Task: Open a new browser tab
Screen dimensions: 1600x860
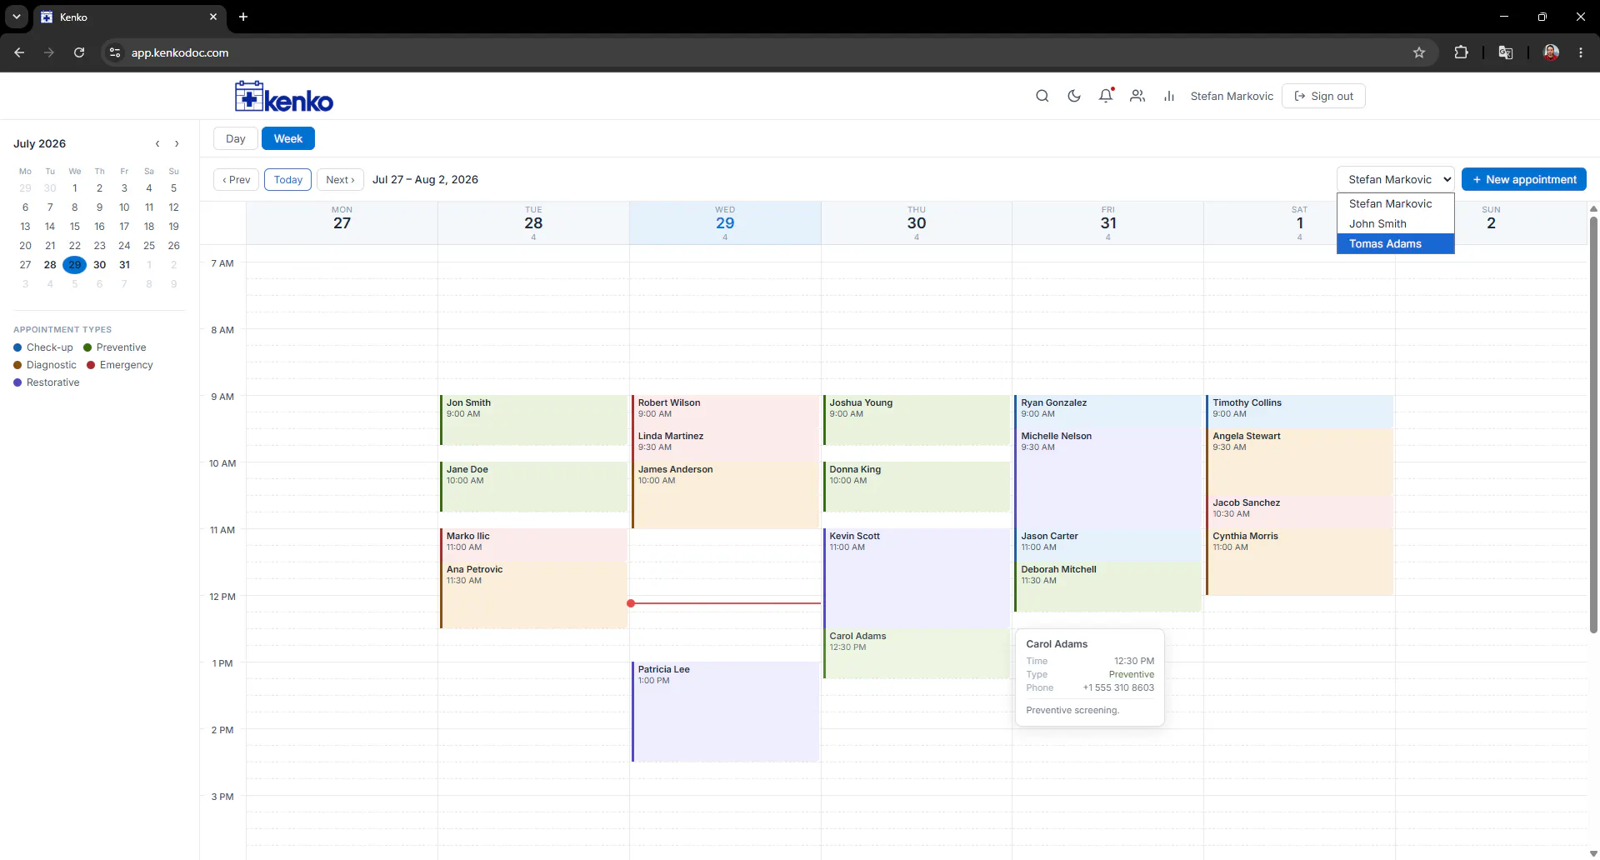Action: (x=243, y=17)
